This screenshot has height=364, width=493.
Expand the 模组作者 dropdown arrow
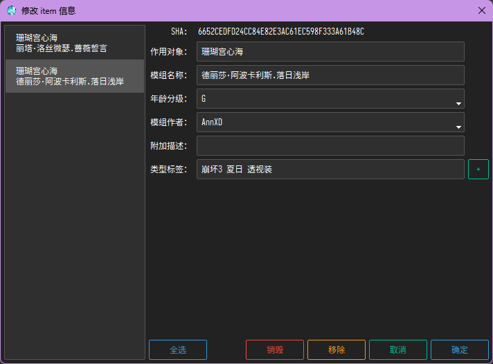tap(458, 127)
